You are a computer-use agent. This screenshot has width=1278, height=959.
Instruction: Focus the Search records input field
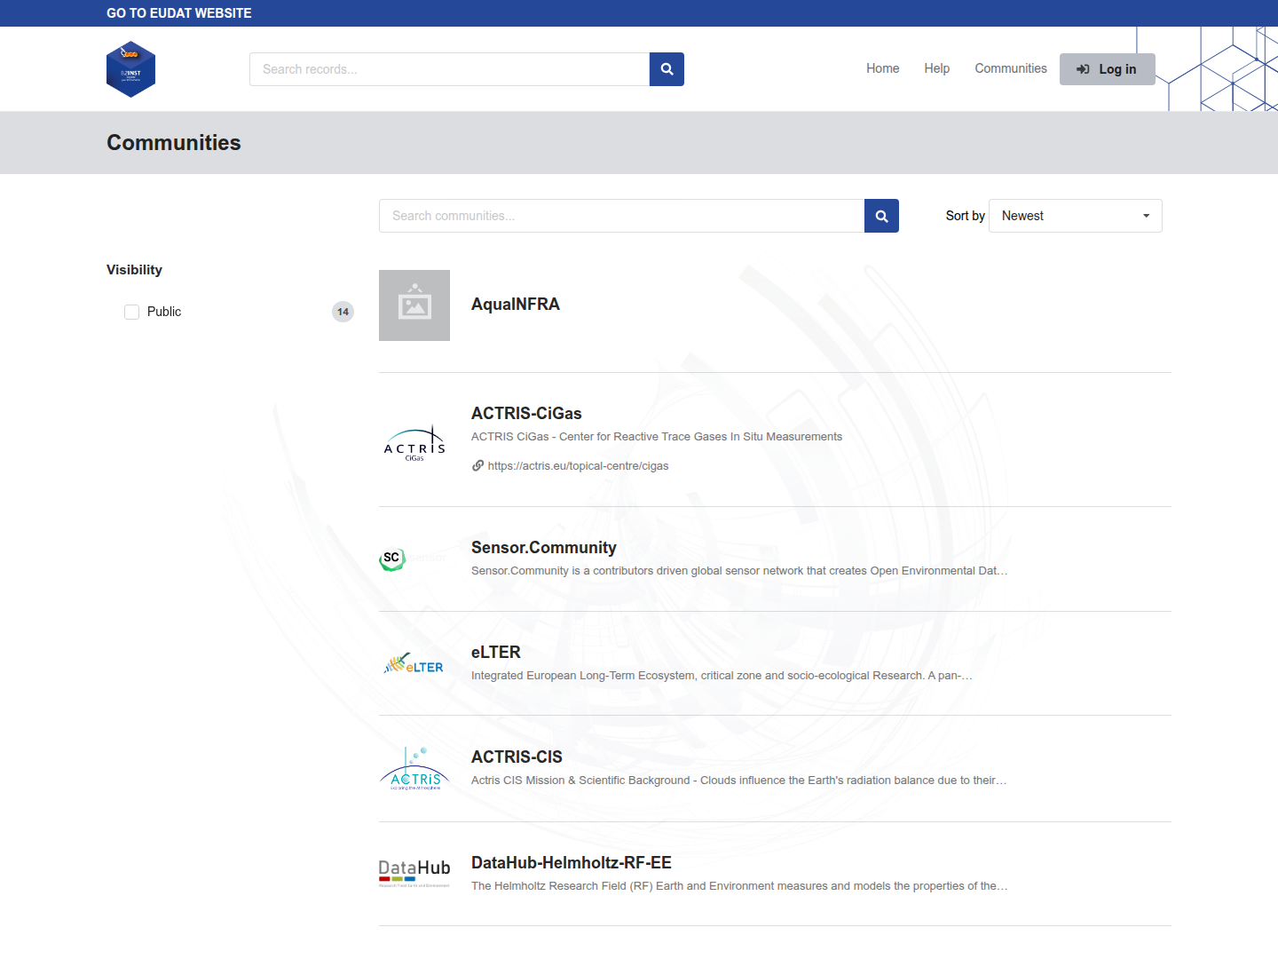click(x=450, y=69)
